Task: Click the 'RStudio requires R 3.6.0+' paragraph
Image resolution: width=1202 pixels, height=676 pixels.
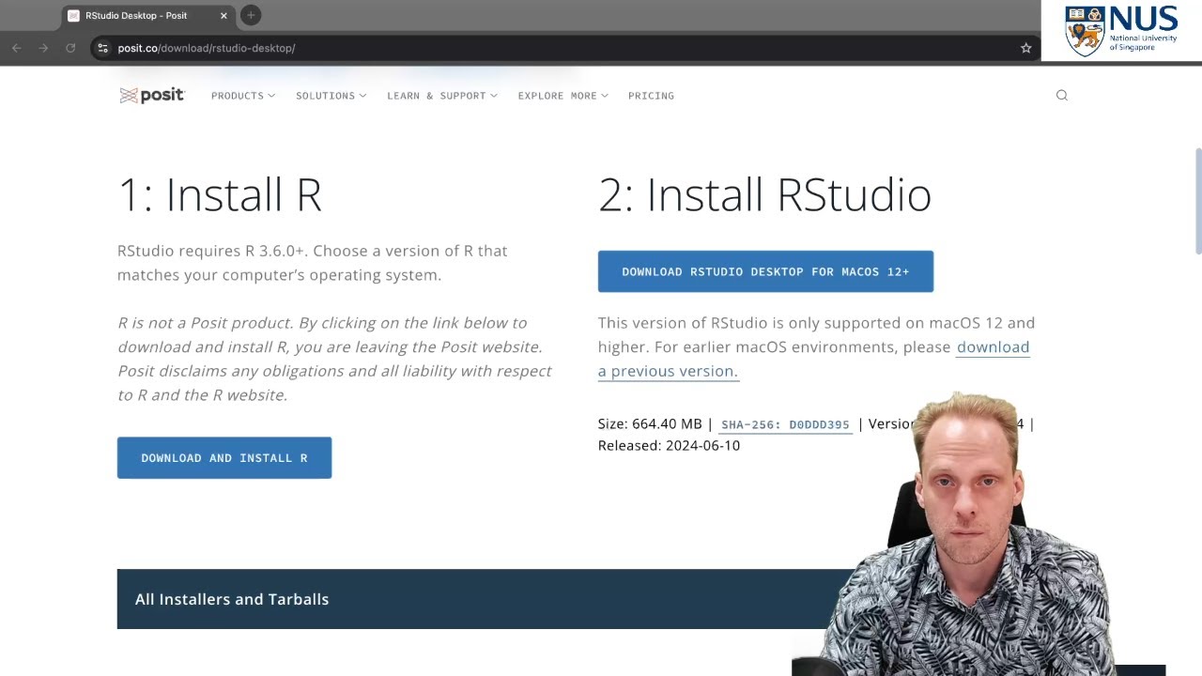Action: click(x=313, y=263)
